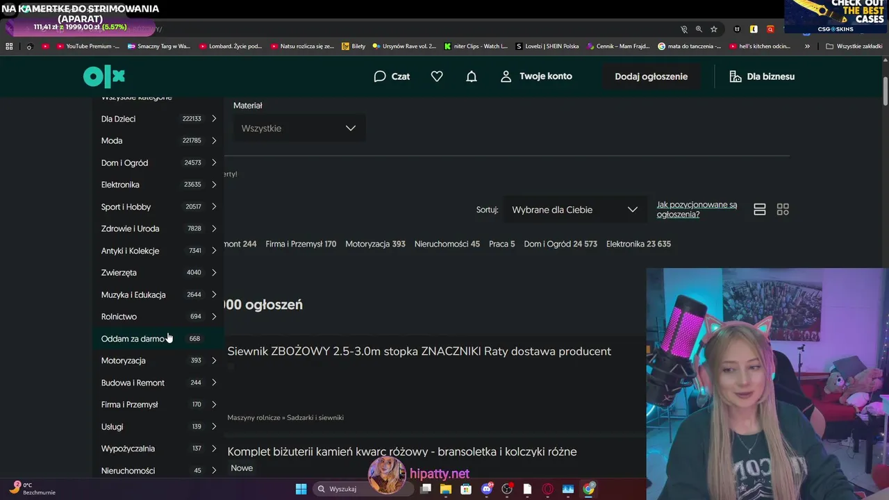Click the Chrome zoom magnifier icon
889x500 pixels.
click(x=699, y=29)
